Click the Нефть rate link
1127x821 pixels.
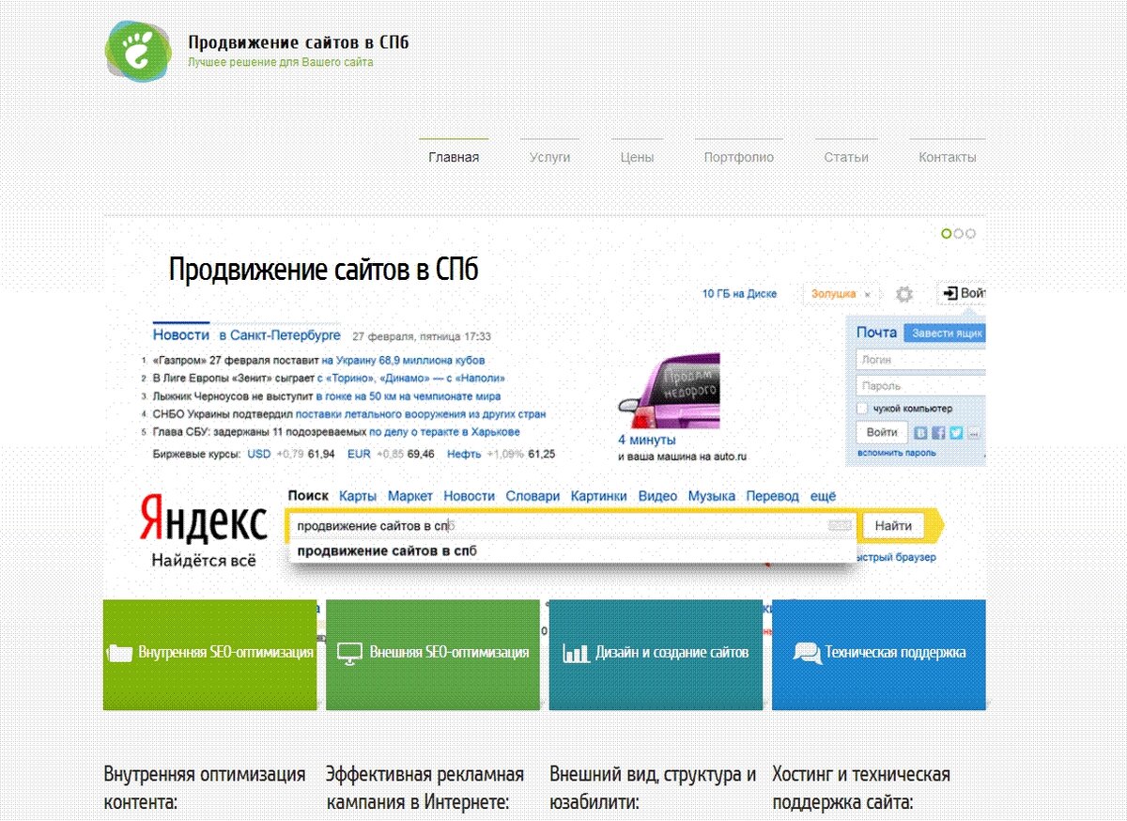tap(464, 454)
